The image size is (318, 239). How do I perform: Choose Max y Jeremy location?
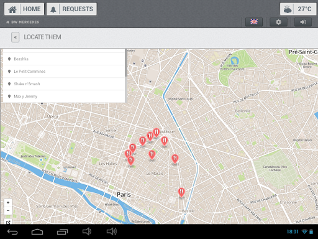pos(64,96)
